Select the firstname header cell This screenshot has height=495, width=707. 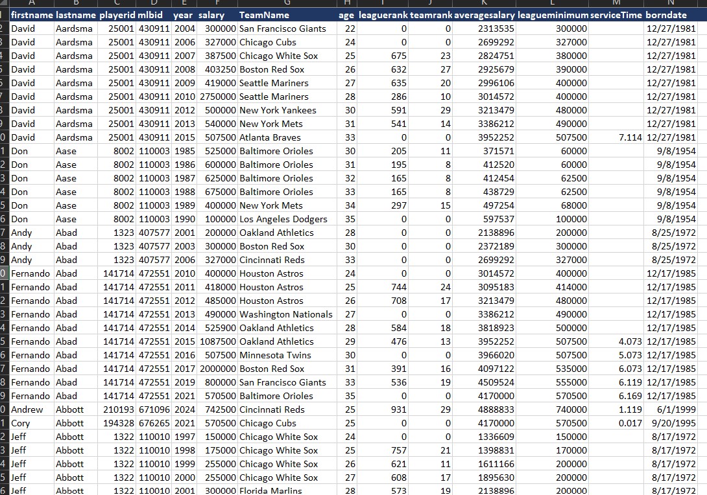point(32,15)
